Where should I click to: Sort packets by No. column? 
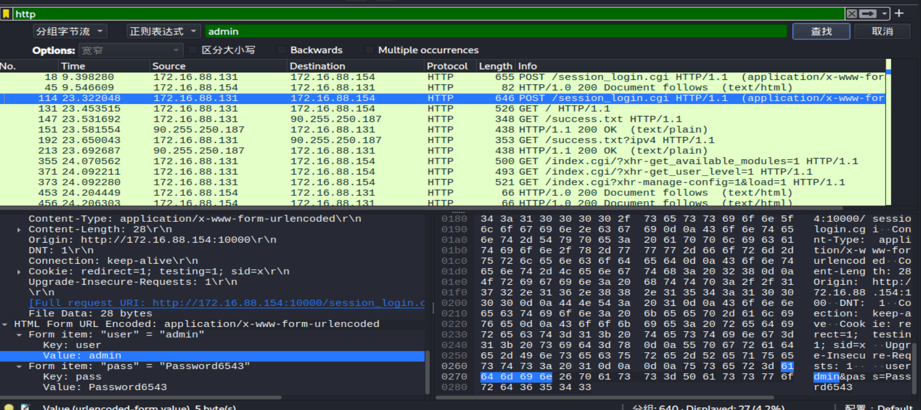pos(29,66)
